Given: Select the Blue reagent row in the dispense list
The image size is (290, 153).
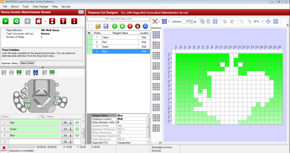Looking at the screenshot, I should click(119, 51).
